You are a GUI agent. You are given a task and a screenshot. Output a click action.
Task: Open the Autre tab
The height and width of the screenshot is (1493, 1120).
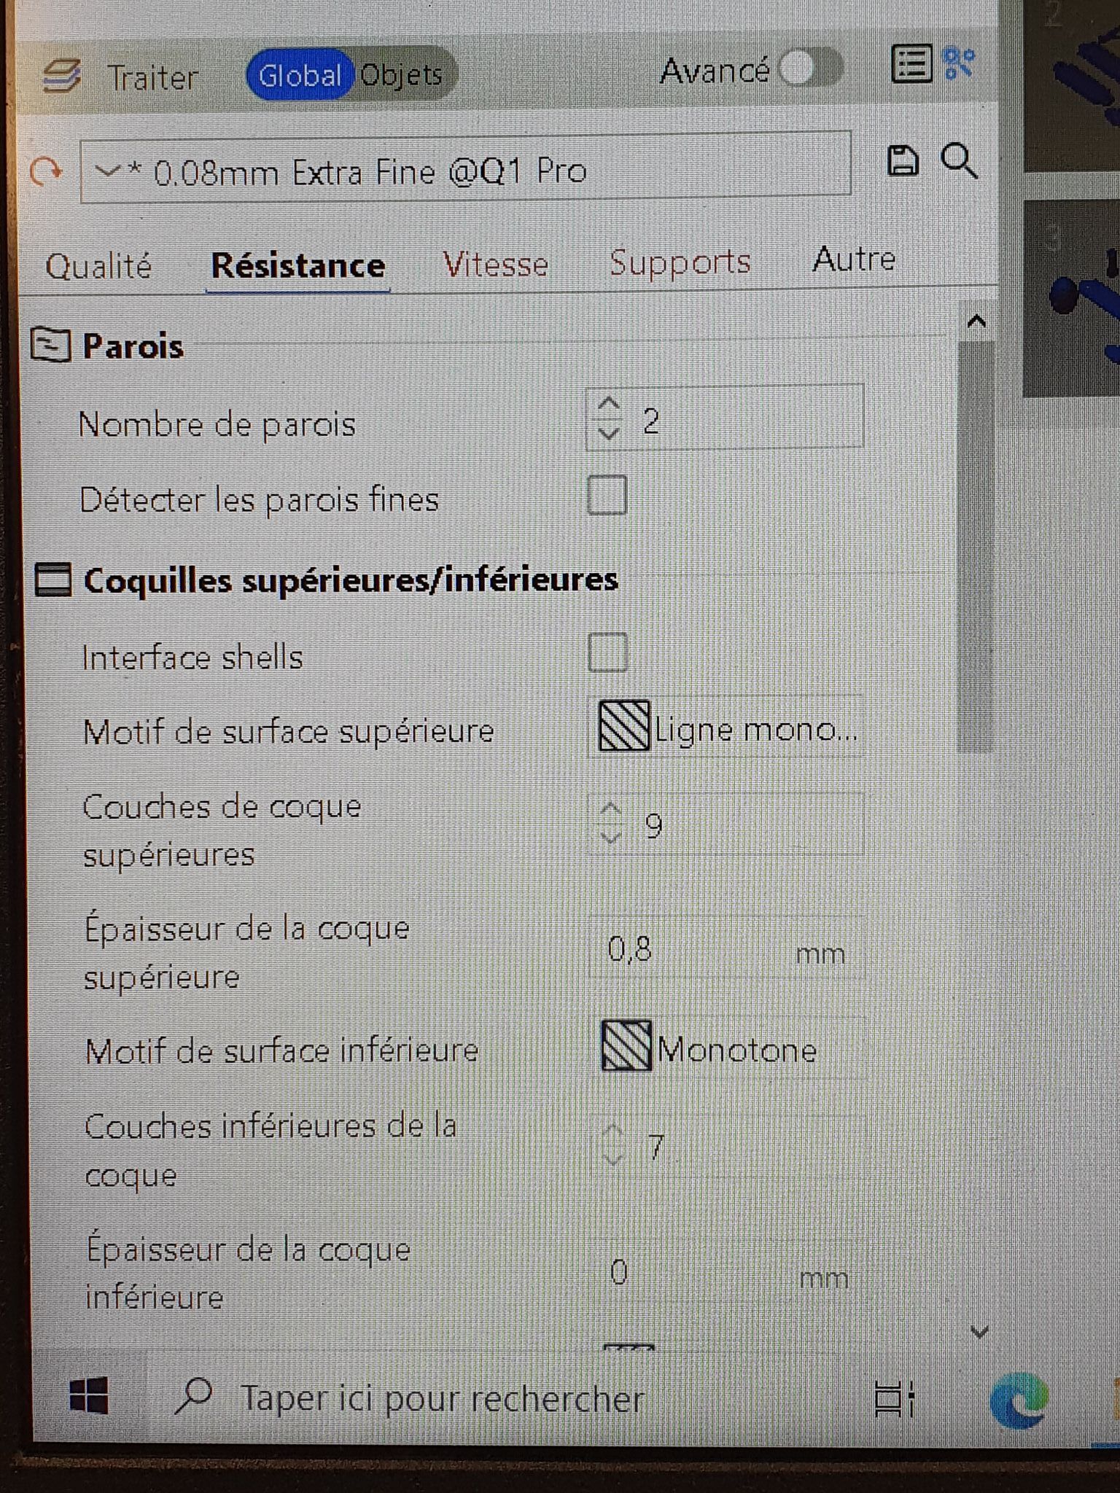(854, 259)
